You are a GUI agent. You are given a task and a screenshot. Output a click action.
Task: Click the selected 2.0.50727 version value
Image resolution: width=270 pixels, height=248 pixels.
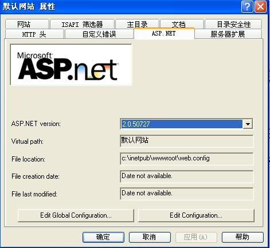point(182,124)
